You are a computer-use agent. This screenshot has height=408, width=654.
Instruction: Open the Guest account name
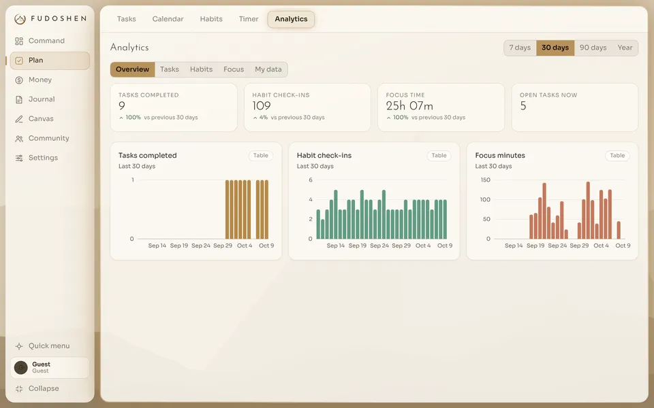point(42,364)
